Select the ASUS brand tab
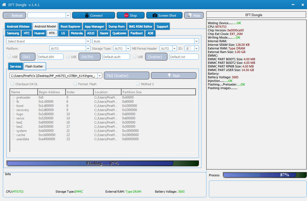The width and height of the screenshot is (307, 201). (91, 33)
